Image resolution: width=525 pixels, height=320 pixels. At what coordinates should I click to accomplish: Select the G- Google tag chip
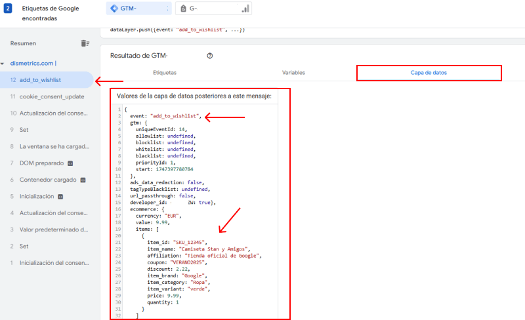tap(214, 9)
